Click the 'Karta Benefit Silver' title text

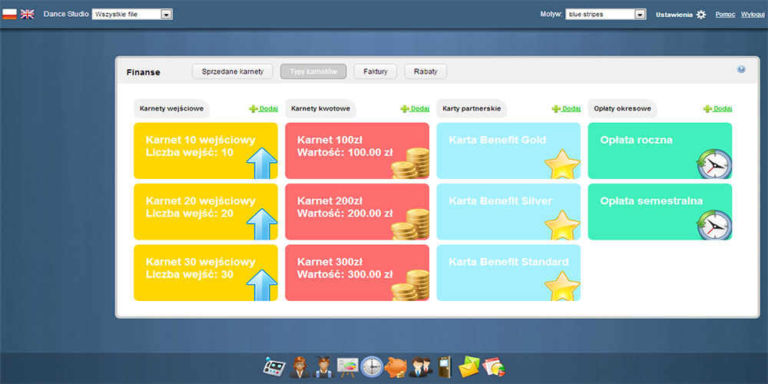pos(501,200)
